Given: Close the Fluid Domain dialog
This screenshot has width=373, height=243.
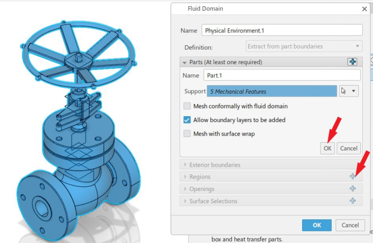Looking at the screenshot, I should pyautogui.click(x=364, y=9).
